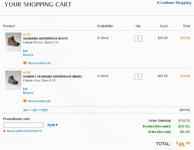This screenshot has height=150, width=194.
Task: Open the BUY 1 GET 1 FREE offer link
Action: point(36,110)
